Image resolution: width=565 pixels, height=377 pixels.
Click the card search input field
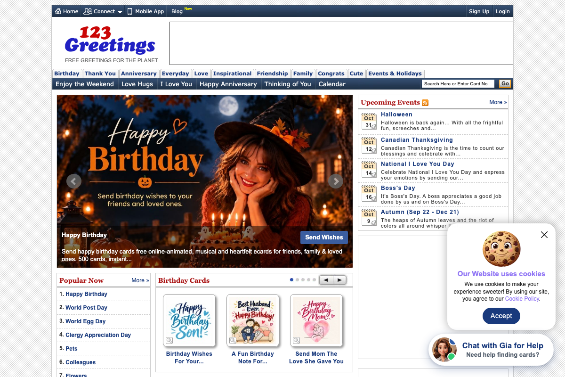(x=458, y=84)
